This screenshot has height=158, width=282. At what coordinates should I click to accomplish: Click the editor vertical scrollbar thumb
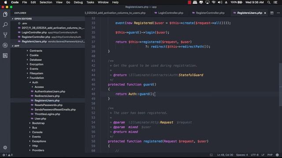tap(280, 85)
